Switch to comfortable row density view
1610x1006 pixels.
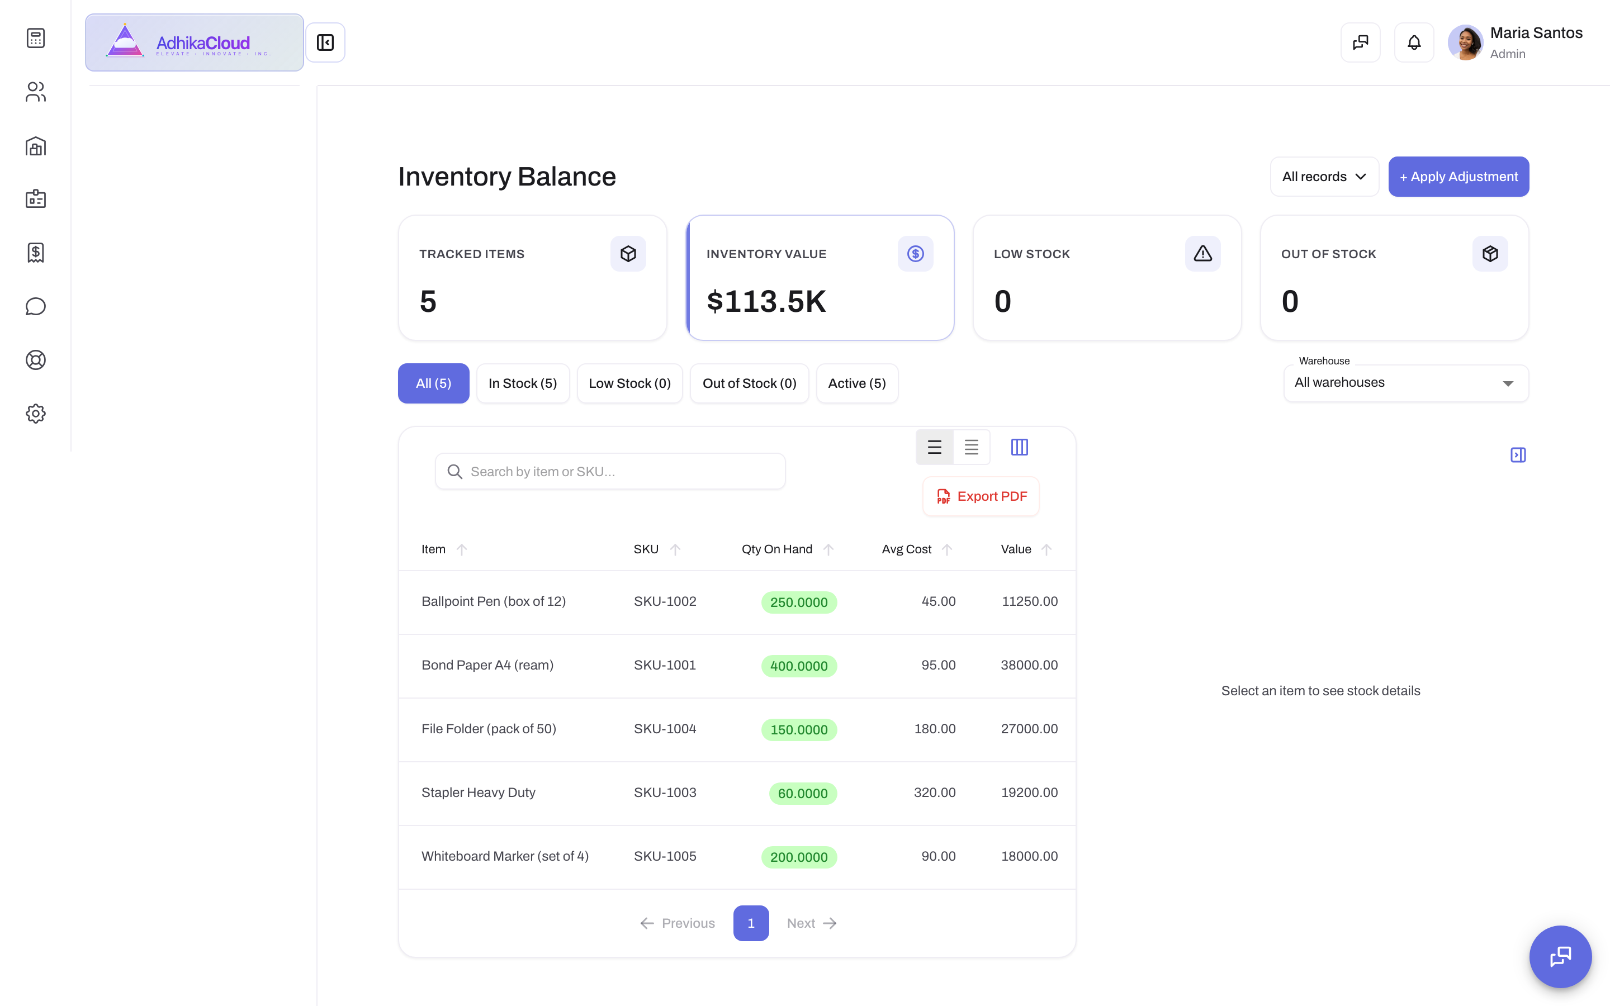(x=934, y=447)
